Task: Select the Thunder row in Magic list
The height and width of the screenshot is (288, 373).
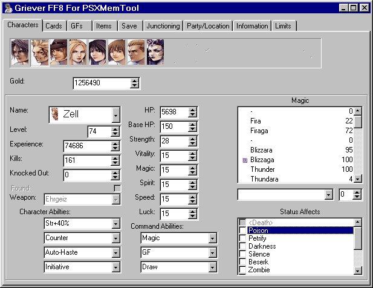Action: pos(296,169)
